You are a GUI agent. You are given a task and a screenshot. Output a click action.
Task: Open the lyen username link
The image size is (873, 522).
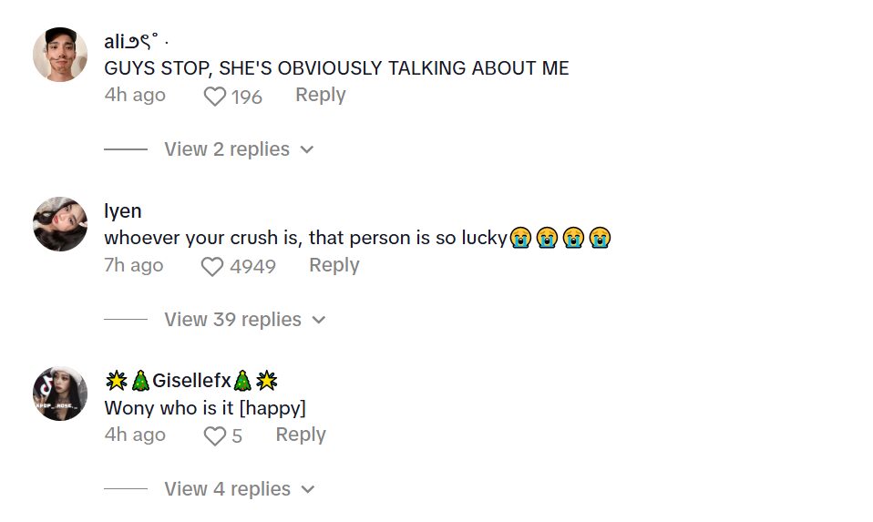(123, 211)
